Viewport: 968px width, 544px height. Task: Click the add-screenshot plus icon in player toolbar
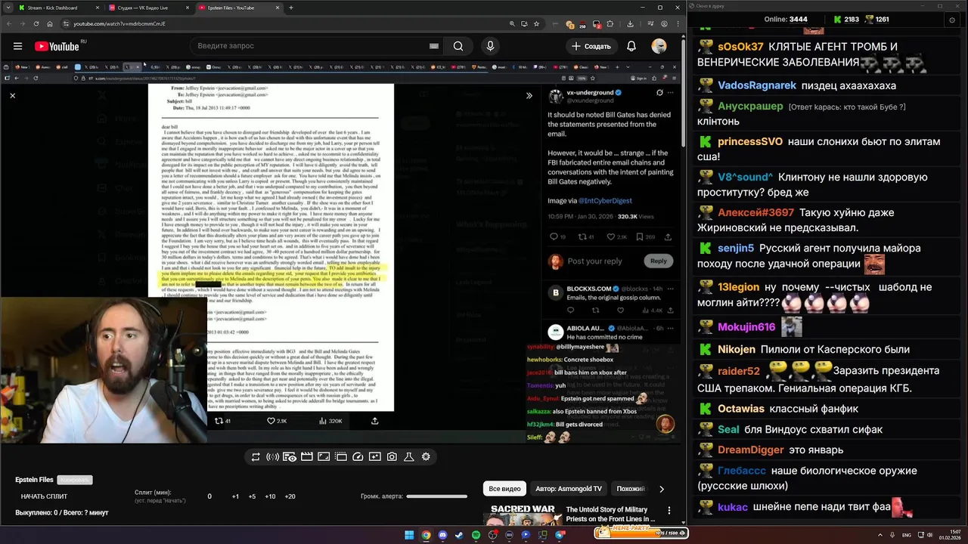(x=374, y=456)
